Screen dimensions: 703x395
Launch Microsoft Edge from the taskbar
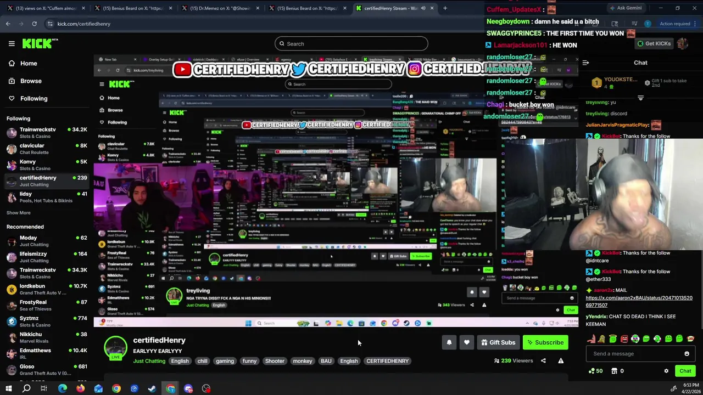click(63, 388)
